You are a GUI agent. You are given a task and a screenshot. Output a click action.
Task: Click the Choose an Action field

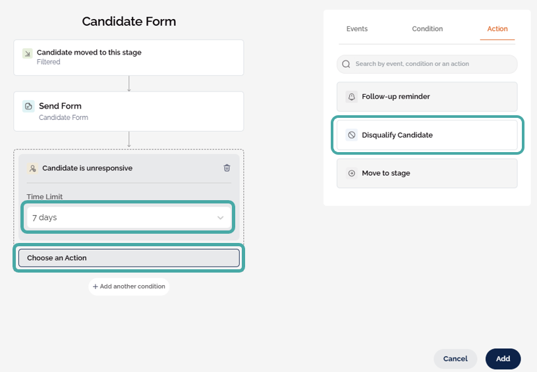(129, 258)
